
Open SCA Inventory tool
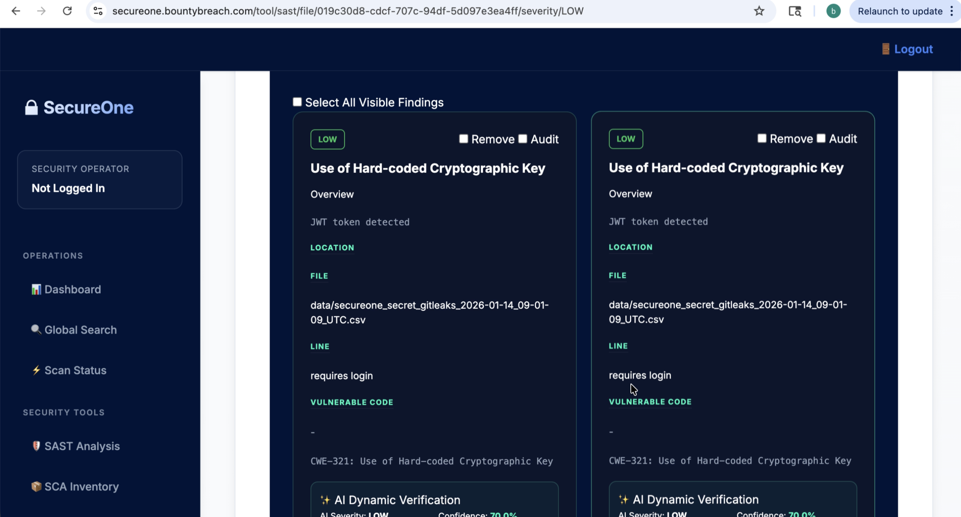tap(81, 487)
